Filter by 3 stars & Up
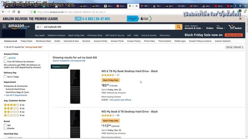This screenshot has width=248, height=139. coord(14,108)
